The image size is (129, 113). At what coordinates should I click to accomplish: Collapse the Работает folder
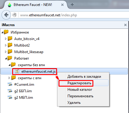(x=6, y=58)
